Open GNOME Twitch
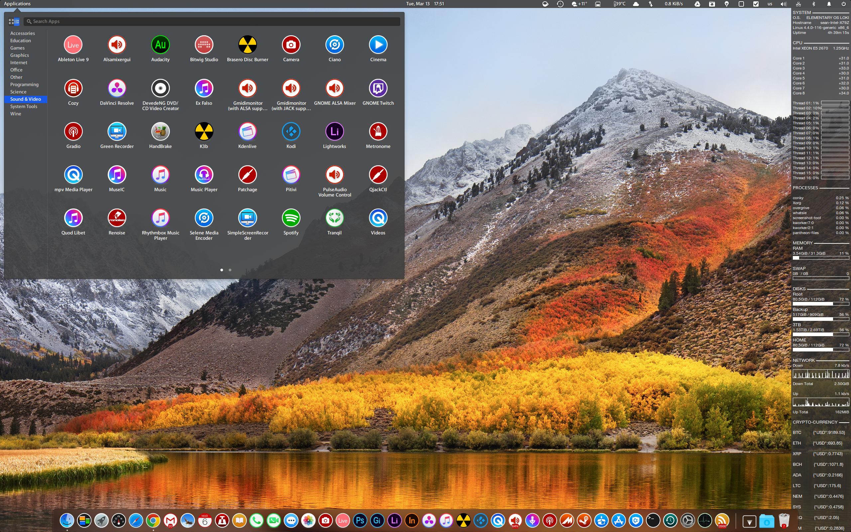 (378, 92)
